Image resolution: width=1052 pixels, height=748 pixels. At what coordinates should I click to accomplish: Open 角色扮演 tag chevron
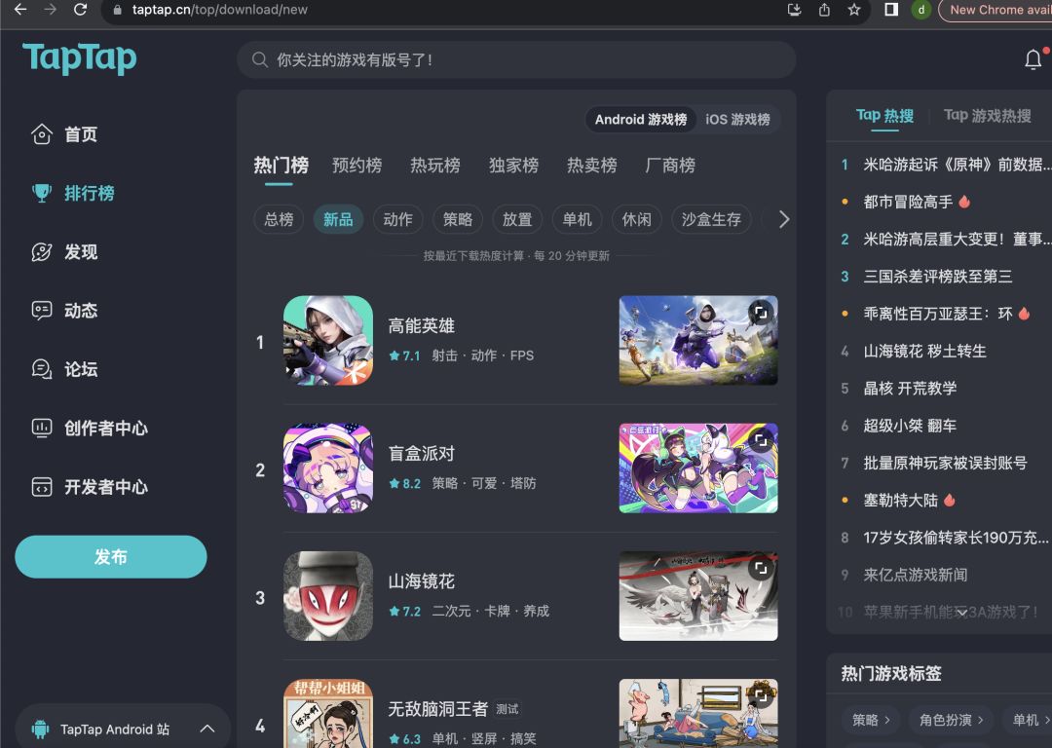[x=980, y=720]
